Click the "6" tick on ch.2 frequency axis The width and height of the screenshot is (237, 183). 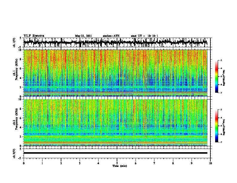tap(21, 118)
